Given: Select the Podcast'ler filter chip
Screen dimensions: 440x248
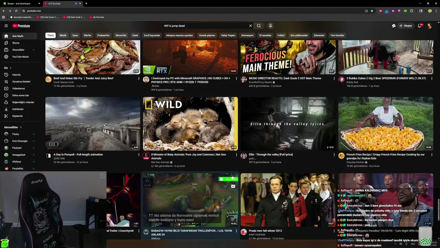Looking at the screenshot, I should pyautogui.click(x=103, y=35).
